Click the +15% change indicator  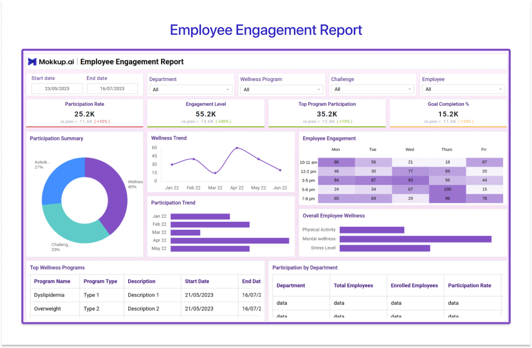coord(345,122)
